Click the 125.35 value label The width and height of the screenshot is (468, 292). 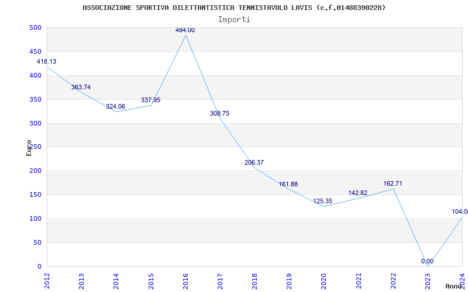(x=323, y=201)
